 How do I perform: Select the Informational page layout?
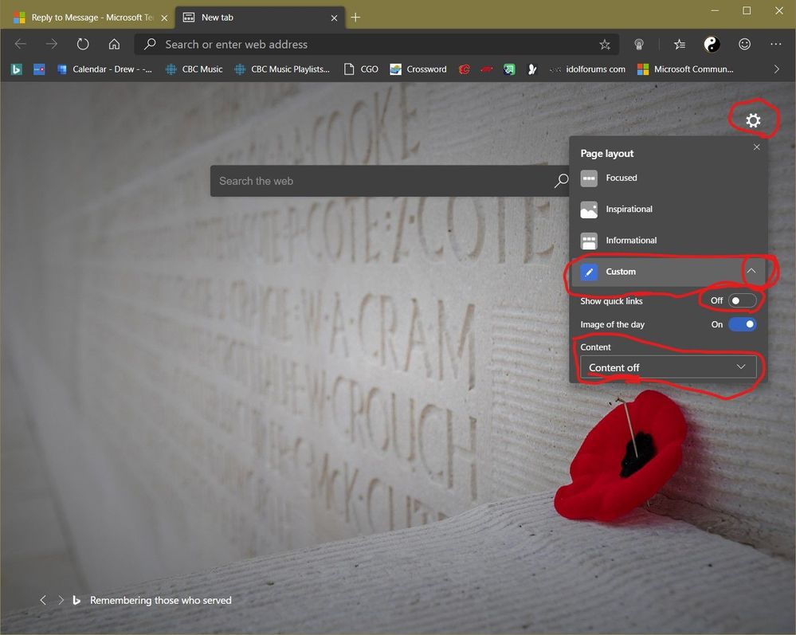pos(668,240)
